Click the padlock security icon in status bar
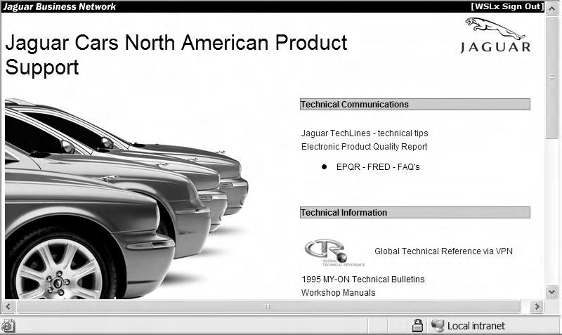The height and width of the screenshot is (335, 562). pos(417,325)
